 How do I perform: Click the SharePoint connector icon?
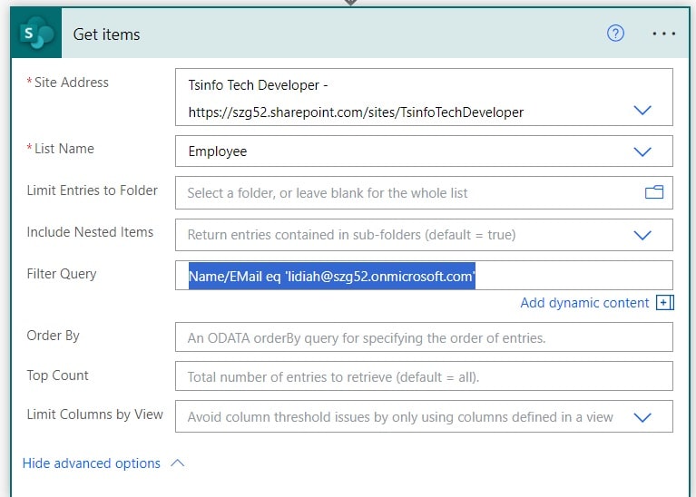coord(36,34)
